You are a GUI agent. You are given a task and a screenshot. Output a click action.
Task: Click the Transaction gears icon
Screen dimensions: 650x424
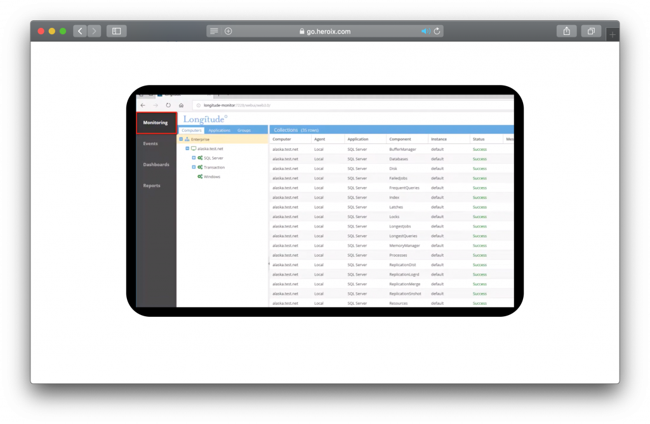200,167
